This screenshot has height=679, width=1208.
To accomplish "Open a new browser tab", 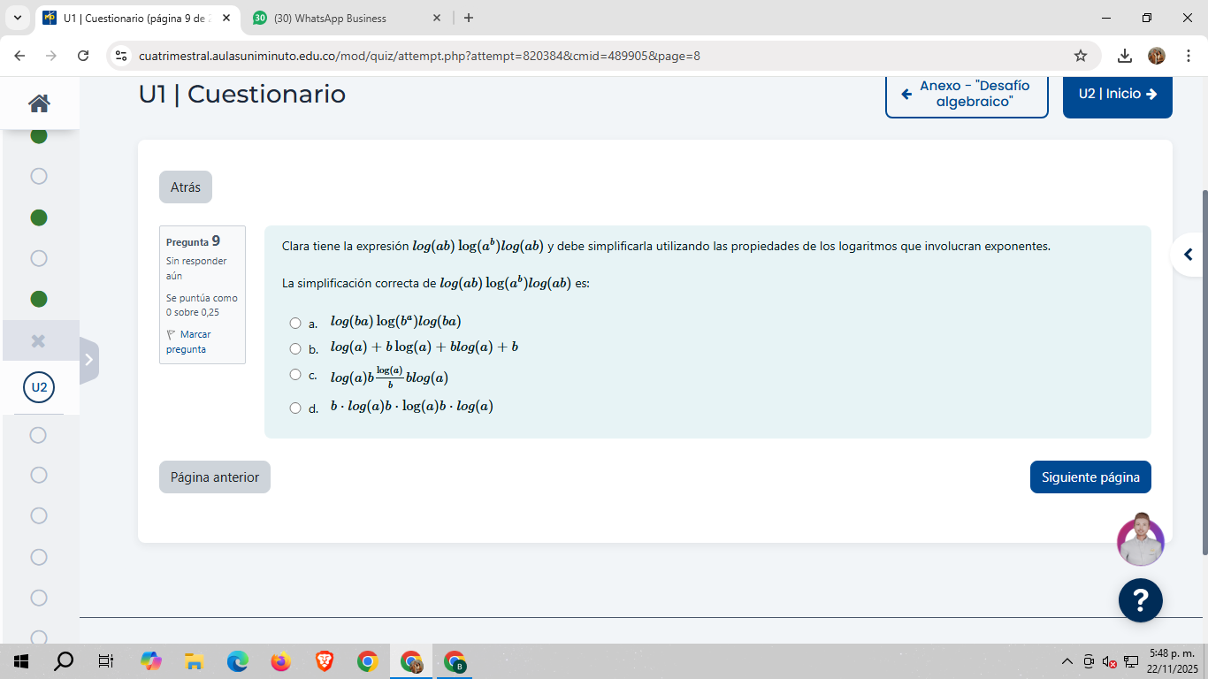I will tap(469, 18).
